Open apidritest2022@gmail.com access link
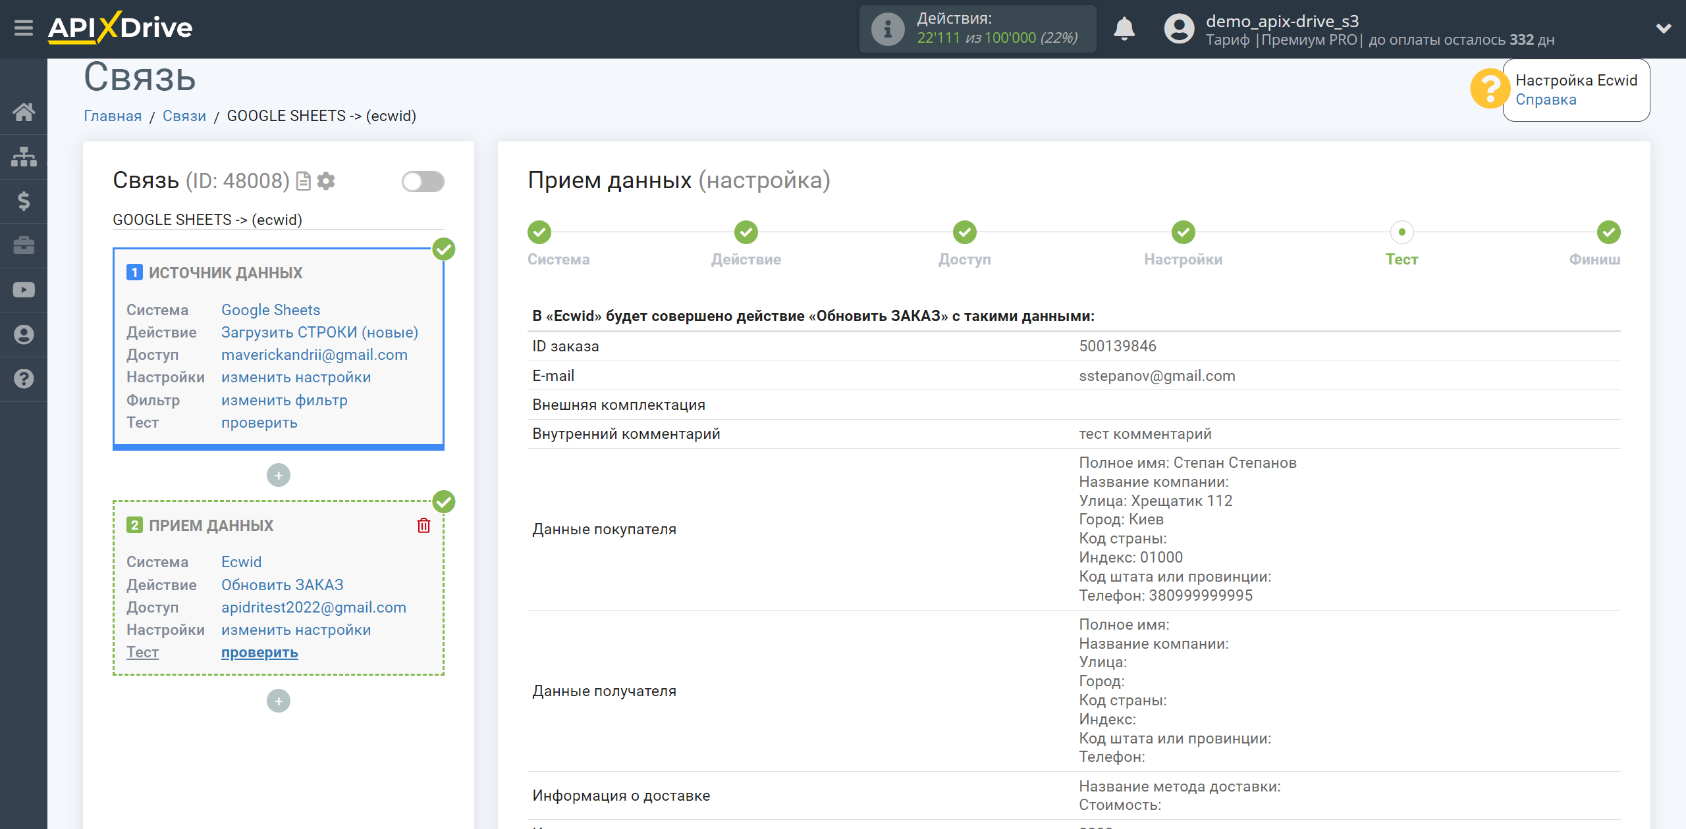The image size is (1686, 829). pyautogui.click(x=313, y=607)
